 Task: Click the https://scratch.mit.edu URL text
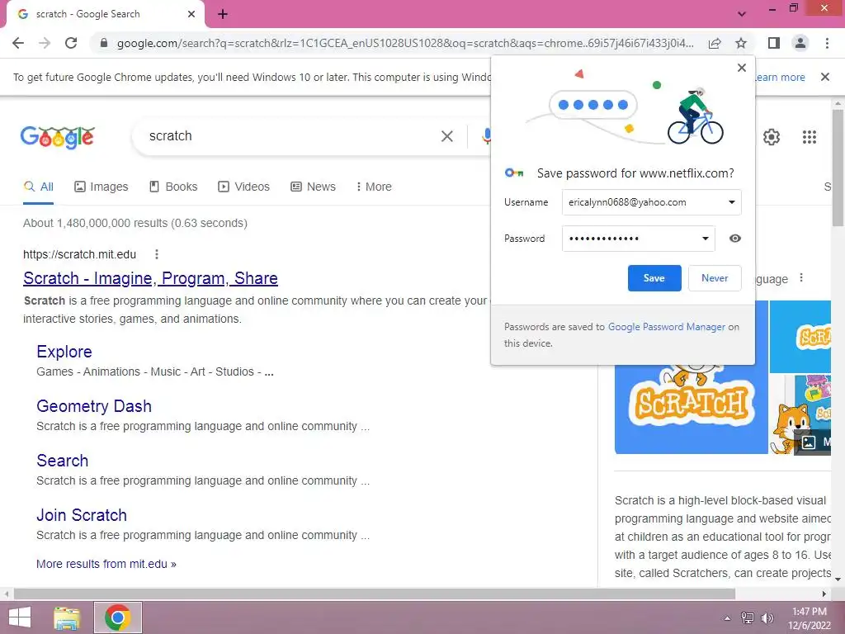point(80,254)
